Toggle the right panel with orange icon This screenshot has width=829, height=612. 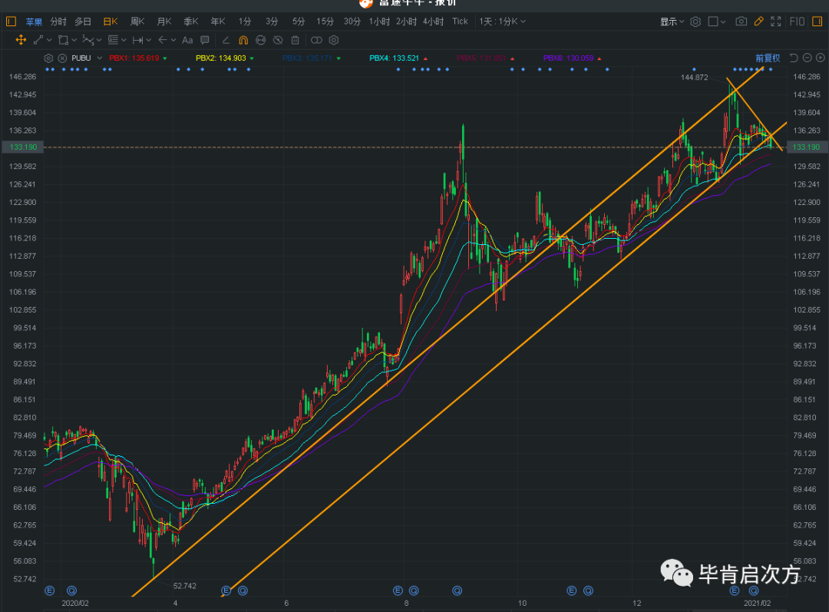point(817,22)
